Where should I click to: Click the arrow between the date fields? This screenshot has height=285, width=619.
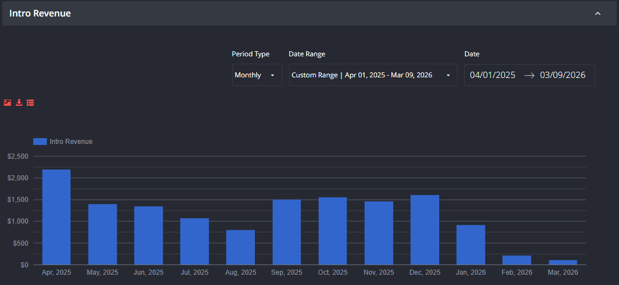529,76
